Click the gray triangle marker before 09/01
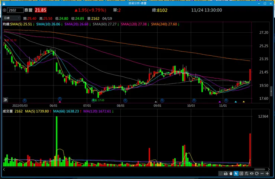The width and height of the screenshot is (275, 179). click(x=156, y=102)
